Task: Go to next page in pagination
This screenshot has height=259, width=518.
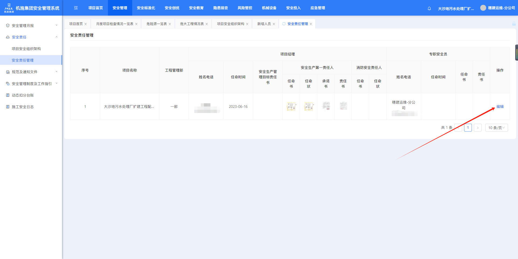Action: 478,128
